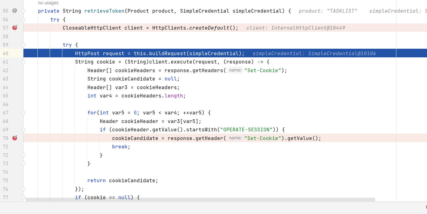The height and width of the screenshot is (214, 427).
Task: Fold the outer try block on line 56
Action: click(x=23, y=19)
